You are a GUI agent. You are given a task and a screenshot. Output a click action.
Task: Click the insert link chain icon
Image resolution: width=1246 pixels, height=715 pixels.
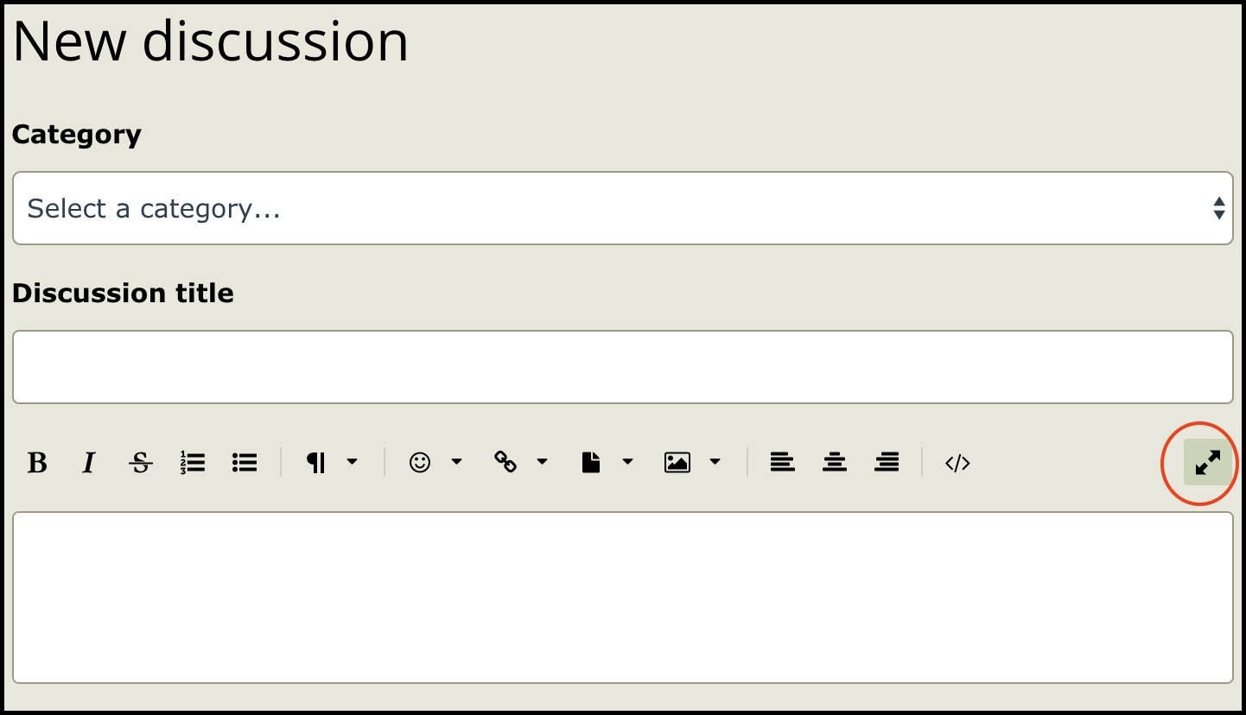505,462
